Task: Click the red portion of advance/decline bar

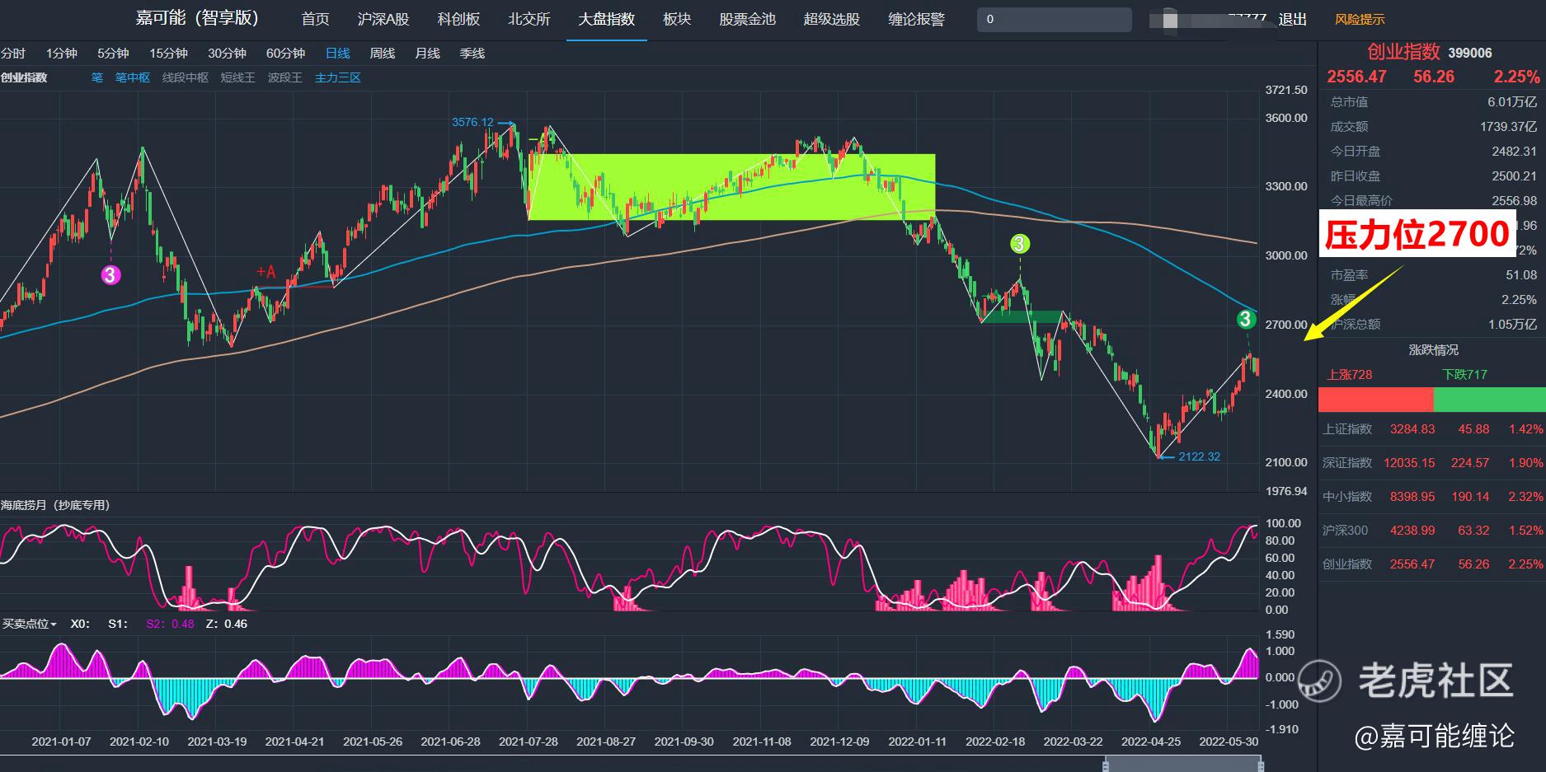Action: click(1376, 400)
